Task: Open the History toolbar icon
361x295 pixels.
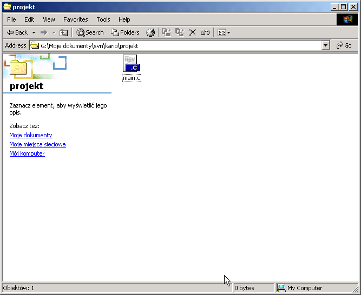Action: click(x=150, y=32)
